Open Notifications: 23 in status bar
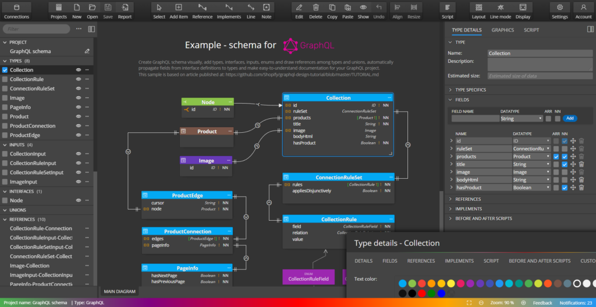This screenshot has height=307, width=596. [x=576, y=303]
